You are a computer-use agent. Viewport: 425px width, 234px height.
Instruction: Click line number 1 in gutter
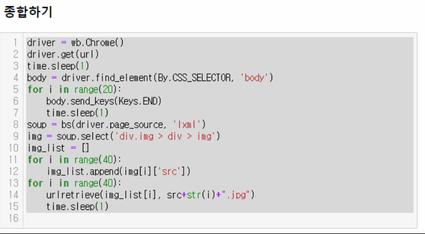[x=15, y=43]
